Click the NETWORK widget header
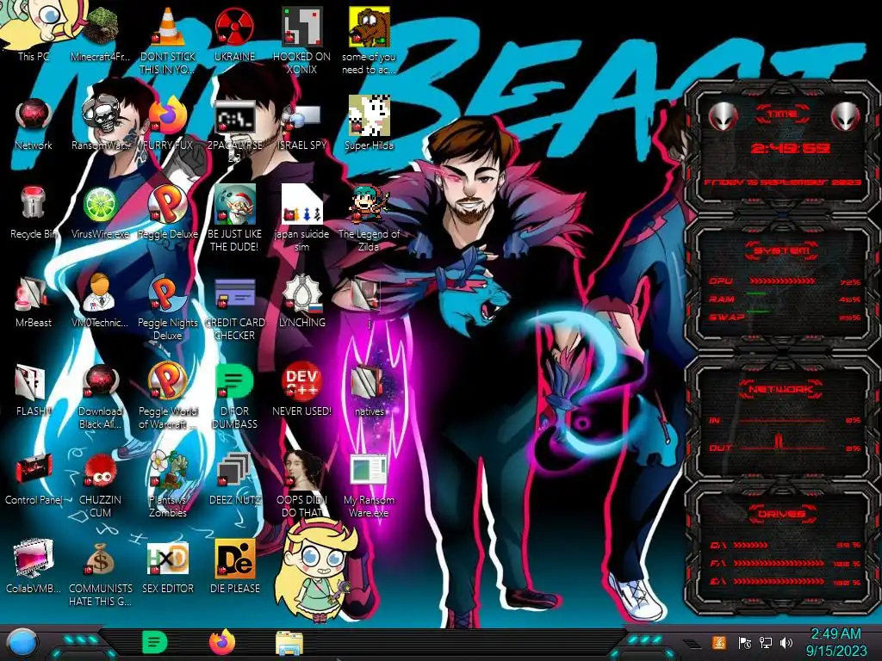 (x=780, y=389)
